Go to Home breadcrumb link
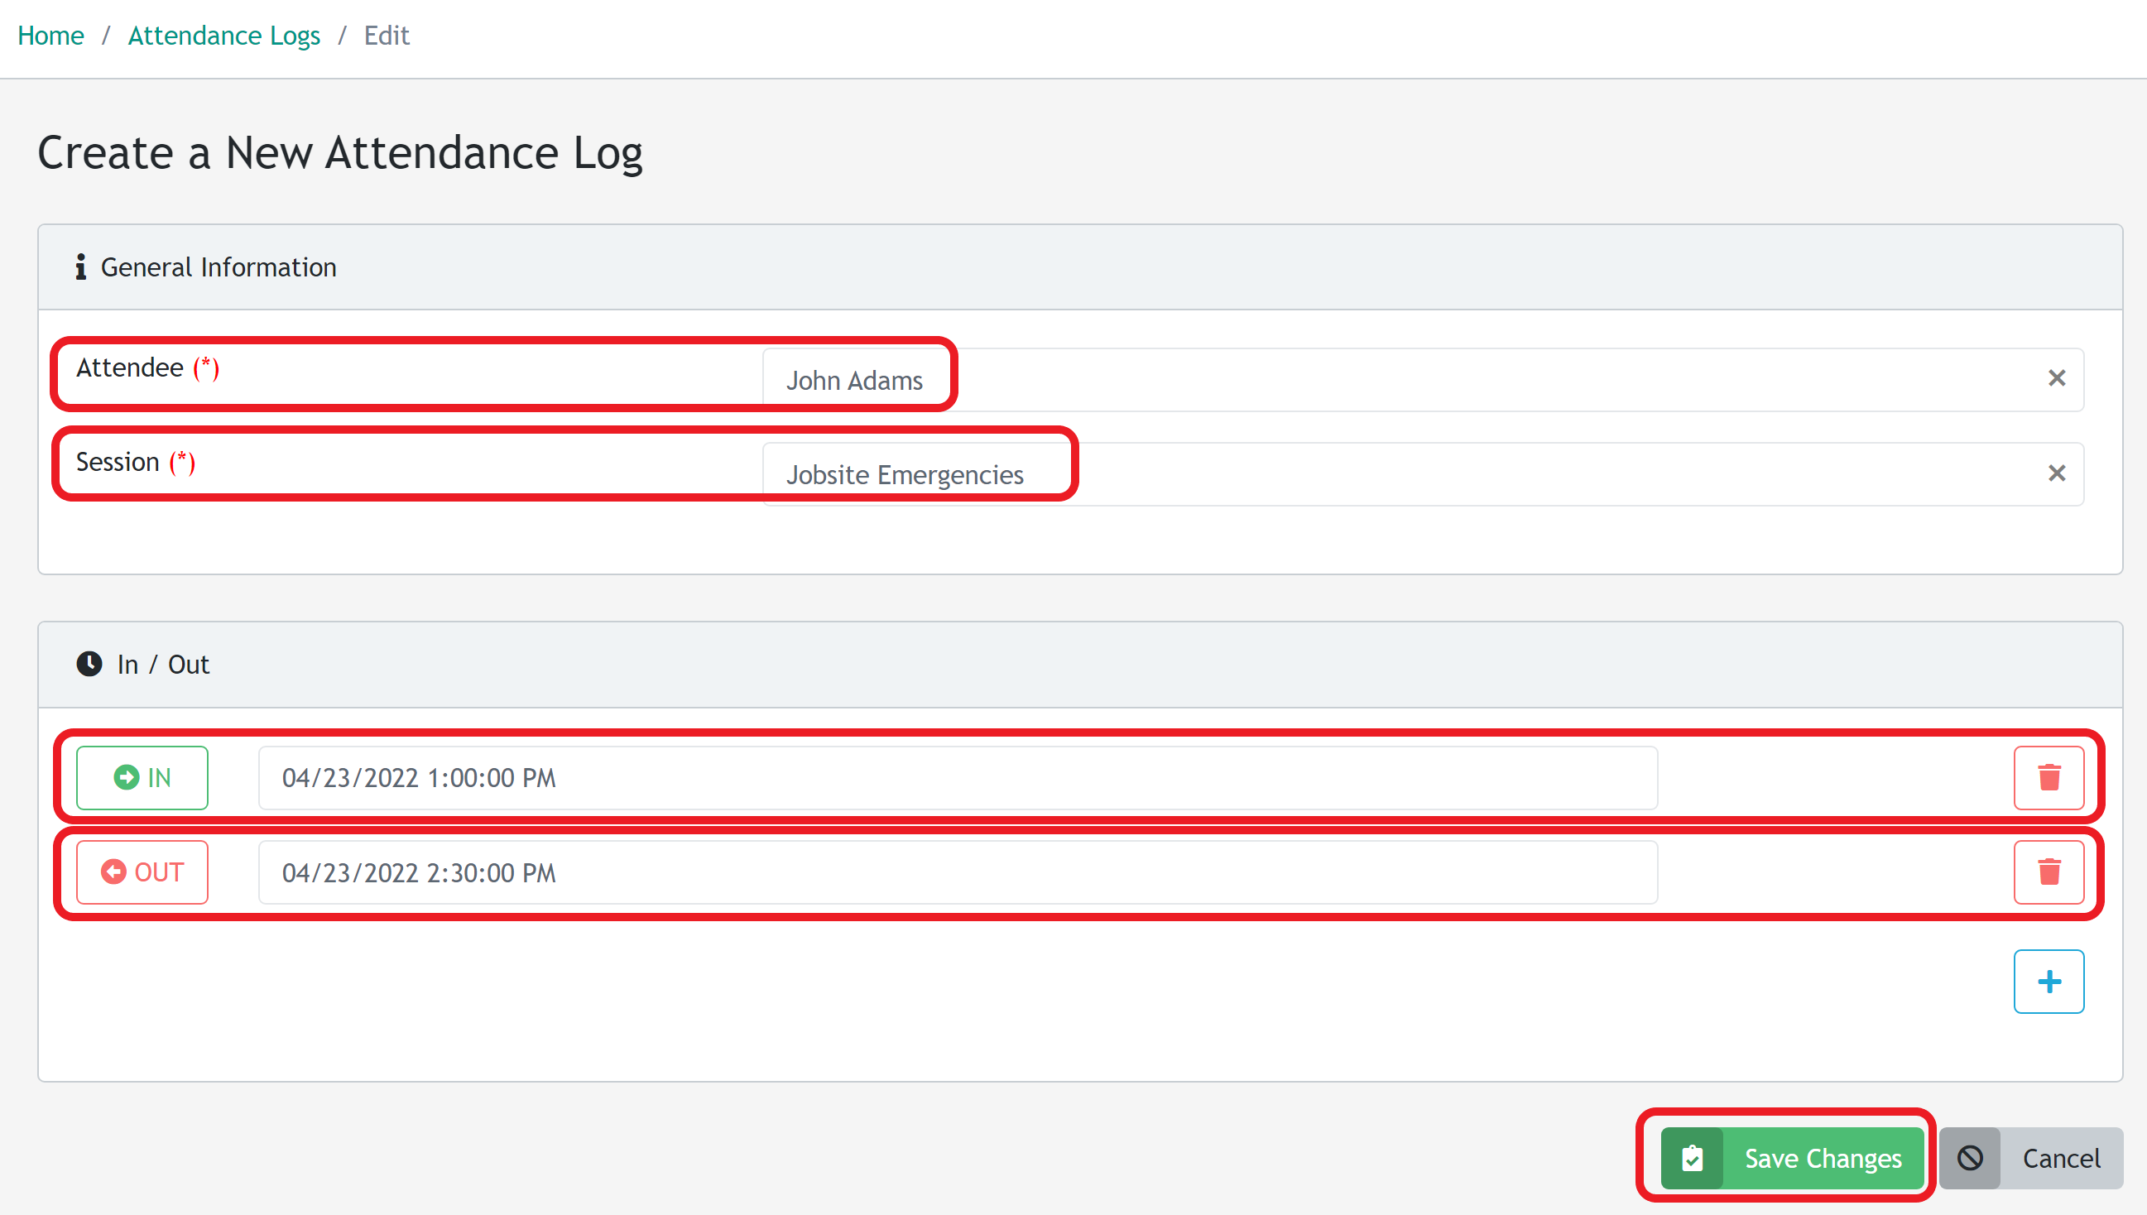2147x1215 pixels. tap(50, 35)
